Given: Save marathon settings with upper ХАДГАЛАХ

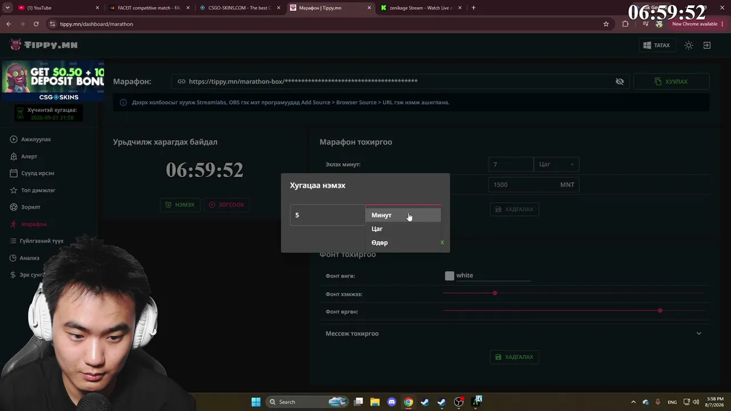Looking at the screenshot, I should click(x=515, y=209).
